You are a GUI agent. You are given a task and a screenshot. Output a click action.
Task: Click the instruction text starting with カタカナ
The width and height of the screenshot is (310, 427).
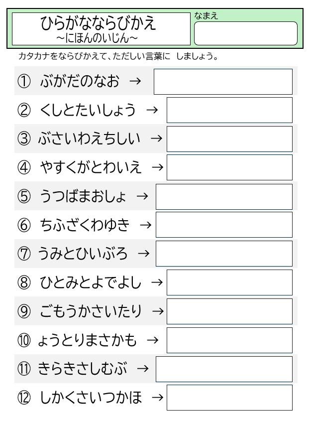pos(118,56)
